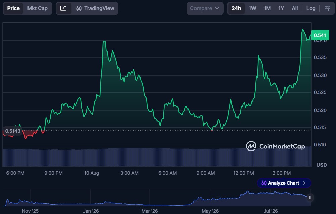This screenshot has width=336, height=214.
Task: Click the 0.541 current price label
Action: (320, 35)
